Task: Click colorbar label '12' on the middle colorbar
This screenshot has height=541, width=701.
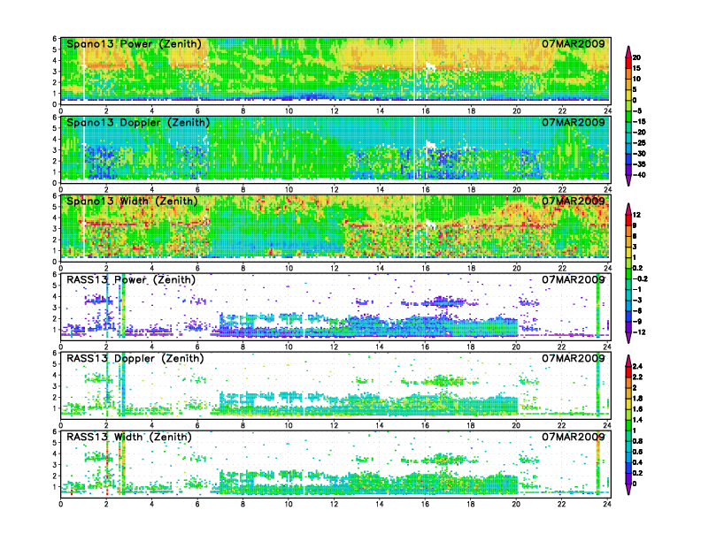Action: coord(636,215)
